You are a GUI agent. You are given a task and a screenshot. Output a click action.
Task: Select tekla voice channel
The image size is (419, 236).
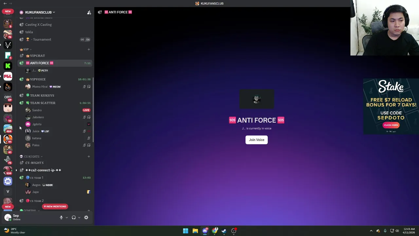coord(55,32)
